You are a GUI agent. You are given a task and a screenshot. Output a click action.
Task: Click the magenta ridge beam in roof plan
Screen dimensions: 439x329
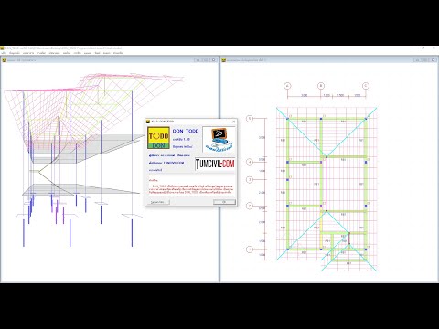(x=327, y=184)
